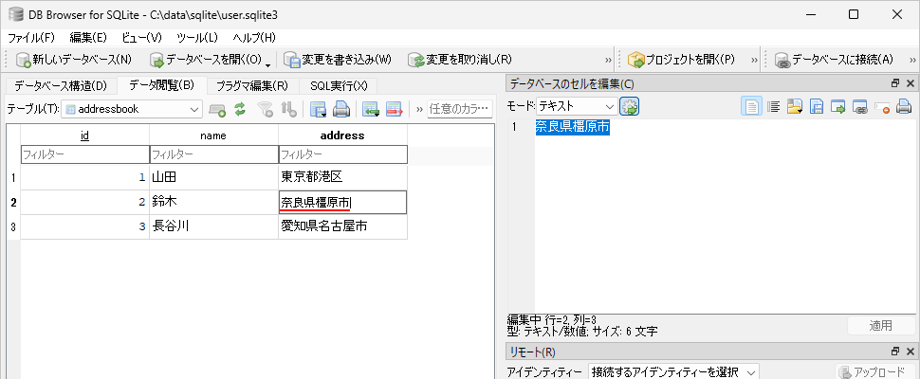Switch to Edit Pragmas (プラグマ編集) tab

click(x=252, y=86)
